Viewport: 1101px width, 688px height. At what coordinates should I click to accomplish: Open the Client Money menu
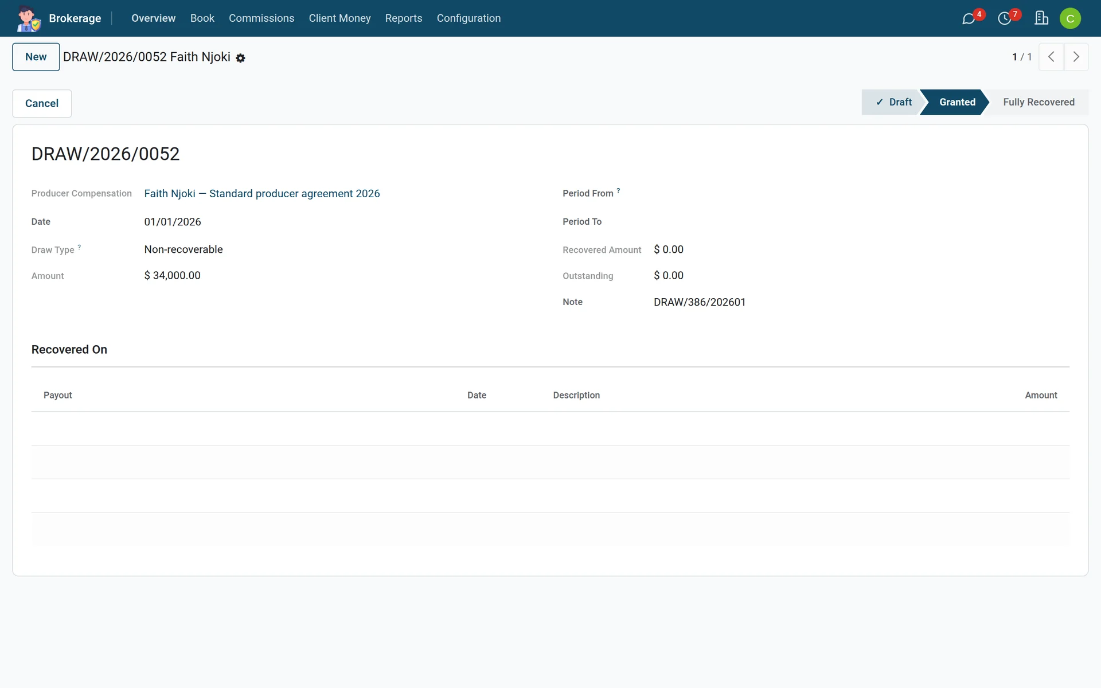[339, 18]
